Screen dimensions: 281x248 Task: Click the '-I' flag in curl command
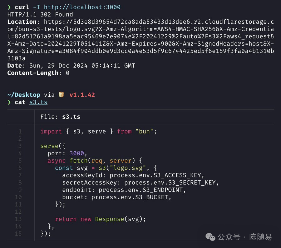click(37, 7)
